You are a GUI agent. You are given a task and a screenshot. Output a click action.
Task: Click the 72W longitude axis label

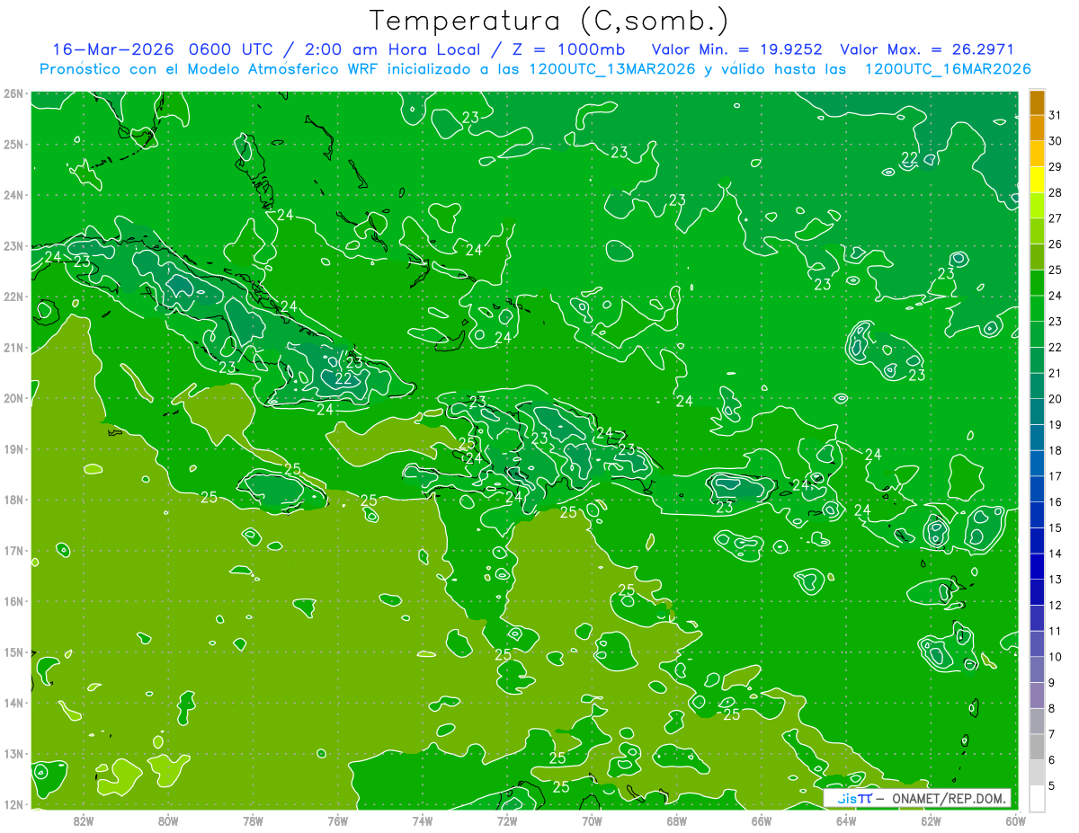(507, 820)
